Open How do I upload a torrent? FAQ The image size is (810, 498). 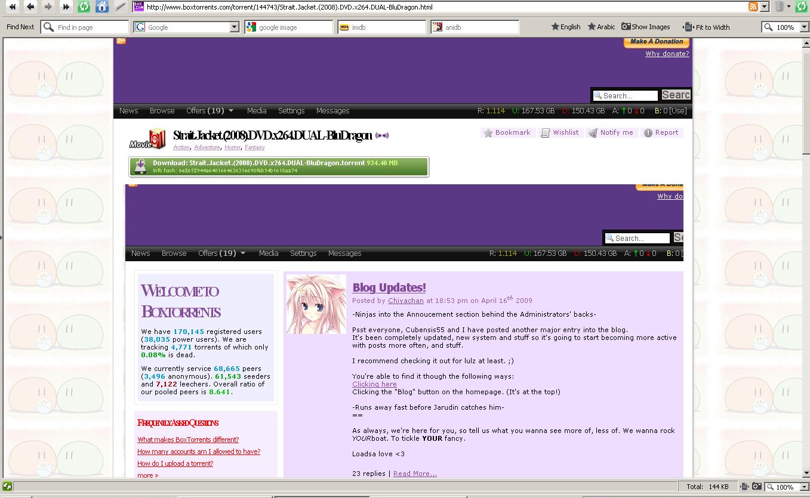[x=175, y=463]
